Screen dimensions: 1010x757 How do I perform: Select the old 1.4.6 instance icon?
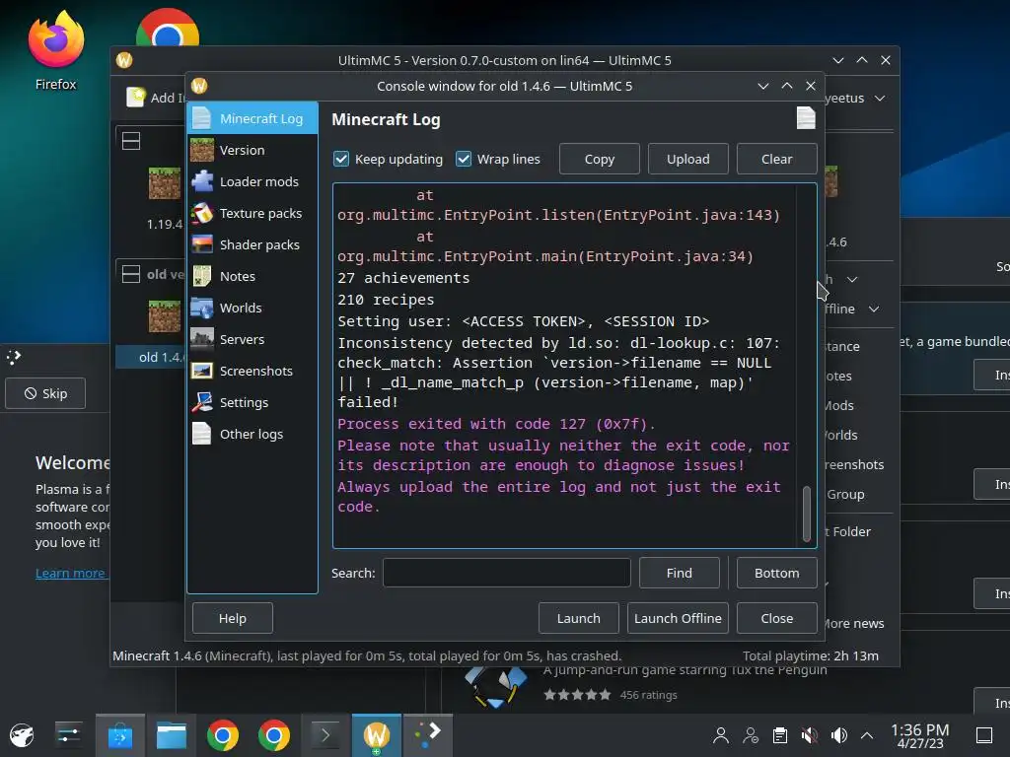(x=165, y=316)
